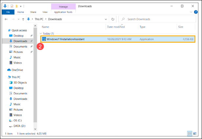Open the blue Help question mark
The image size is (202, 139).
pyautogui.click(x=196, y=12)
